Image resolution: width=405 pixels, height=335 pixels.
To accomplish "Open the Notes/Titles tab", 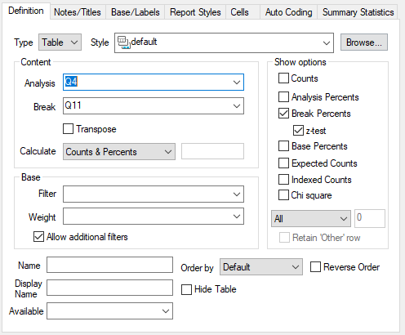I will [x=78, y=12].
